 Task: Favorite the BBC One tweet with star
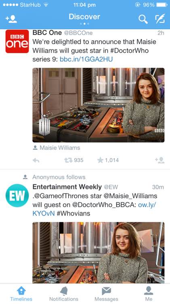pos(108,160)
